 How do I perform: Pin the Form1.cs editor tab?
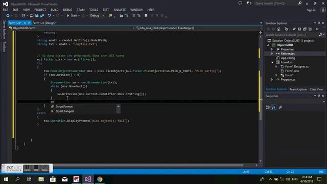pyautogui.click(x=25, y=22)
